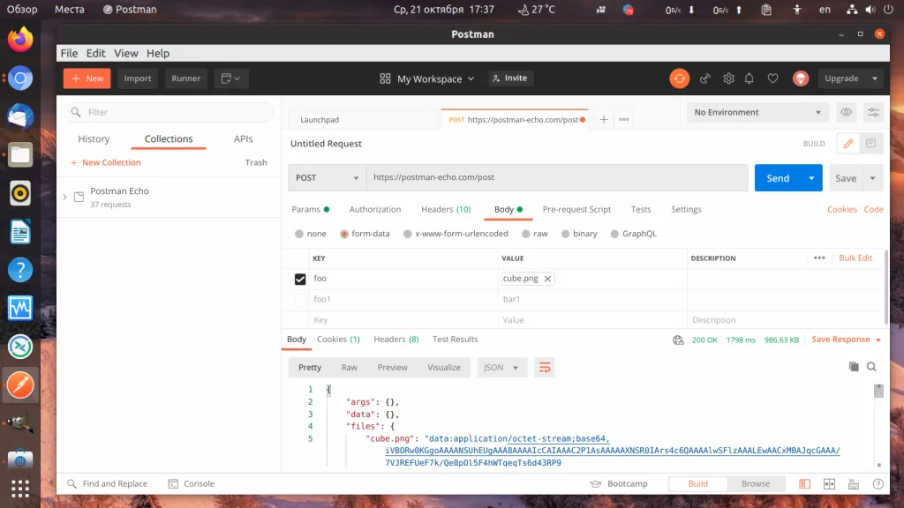The width and height of the screenshot is (904, 508).
Task: Open the comments icon near BUILD
Action: click(871, 144)
